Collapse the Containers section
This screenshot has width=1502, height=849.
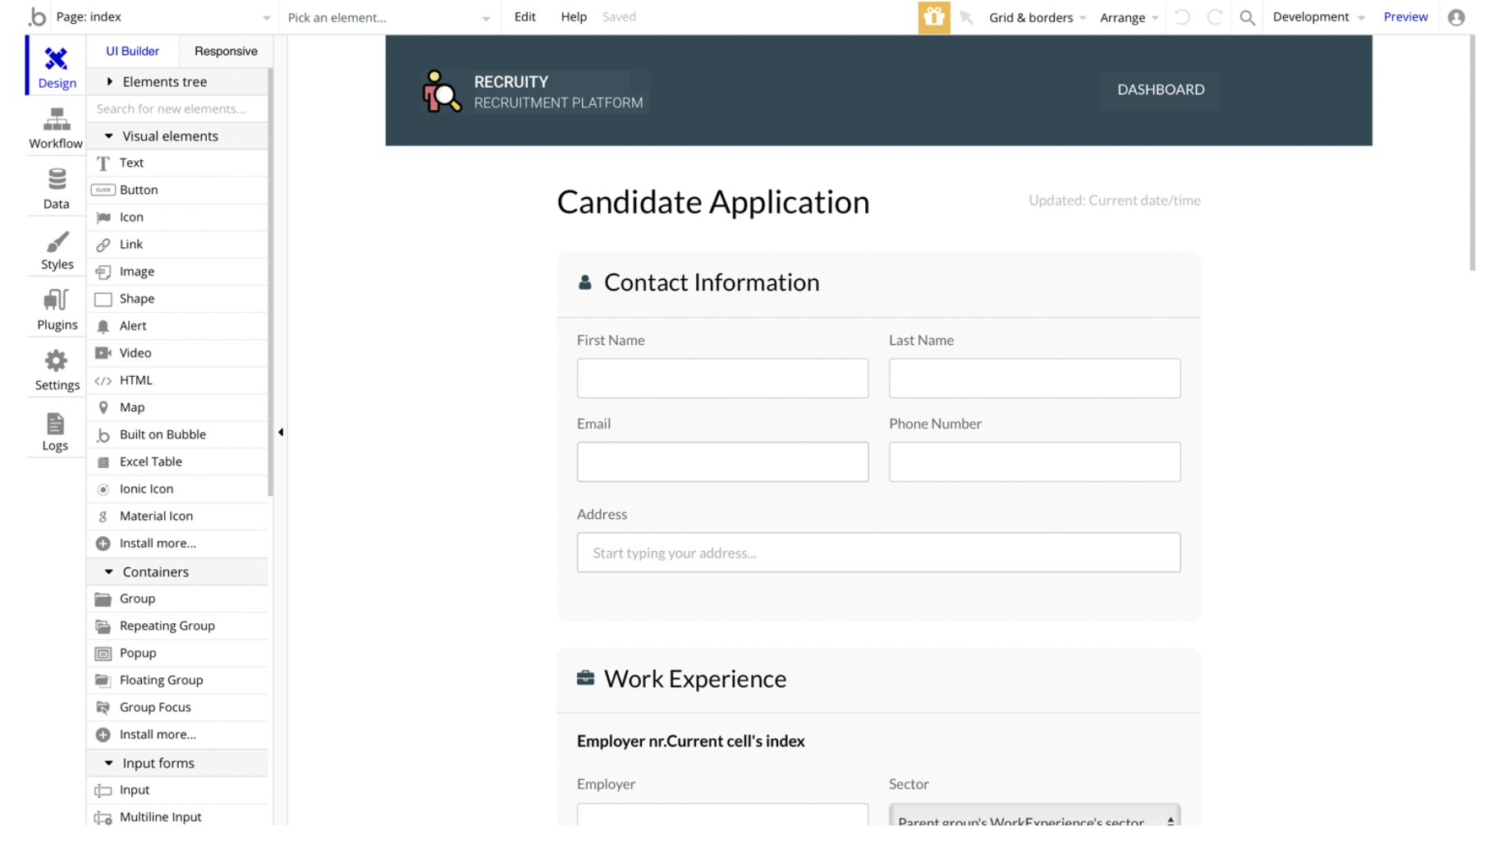tap(109, 571)
